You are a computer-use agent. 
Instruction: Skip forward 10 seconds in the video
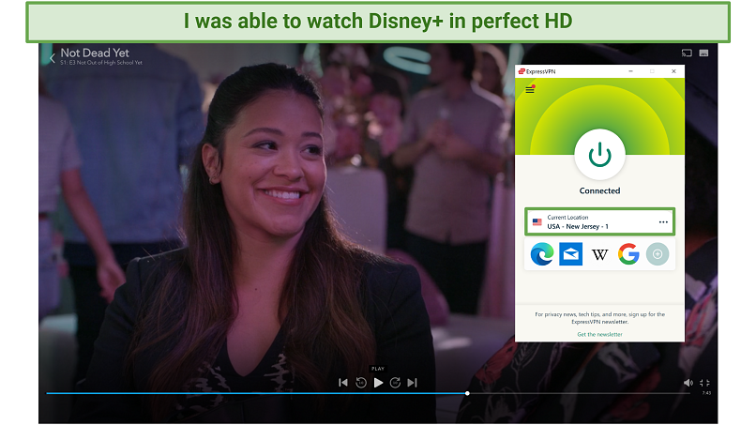tap(395, 383)
